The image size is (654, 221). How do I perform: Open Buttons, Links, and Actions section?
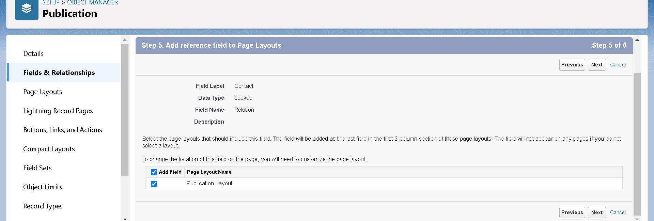(x=63, y=130)
